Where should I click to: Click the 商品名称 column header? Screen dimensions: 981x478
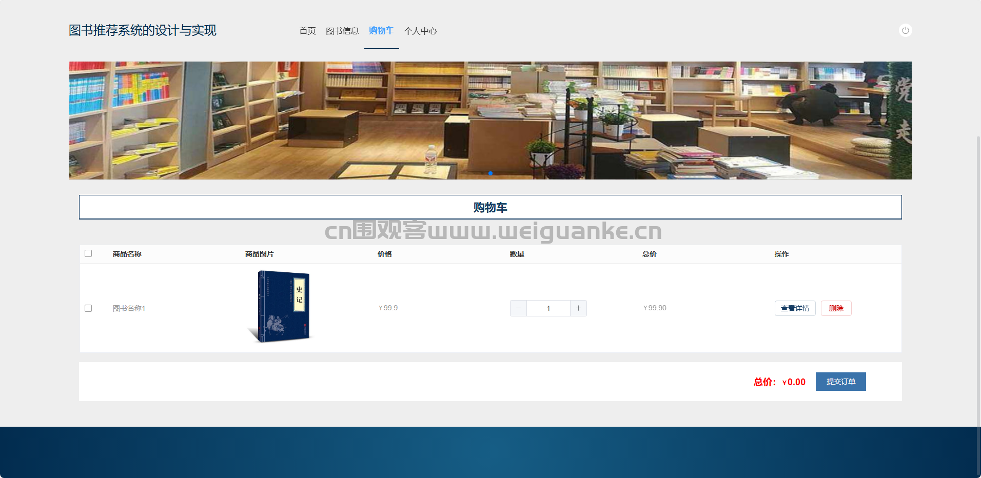coord(127,254)
